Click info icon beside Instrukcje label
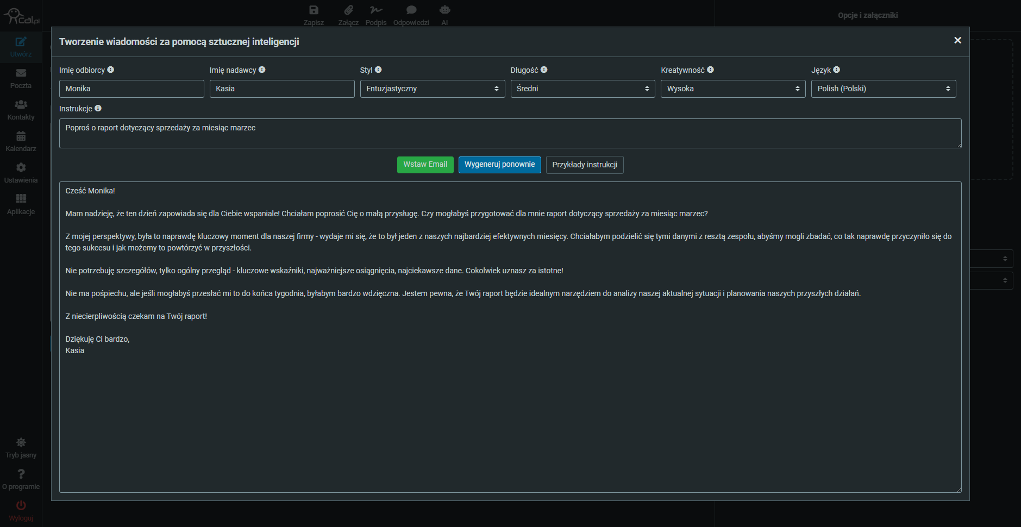The height and width of the screenshot is (527, 1021). click(x=98, y=108)
